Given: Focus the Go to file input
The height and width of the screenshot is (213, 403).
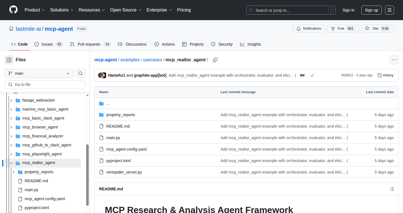Looking at the screenshot, I should coord(45,85).
